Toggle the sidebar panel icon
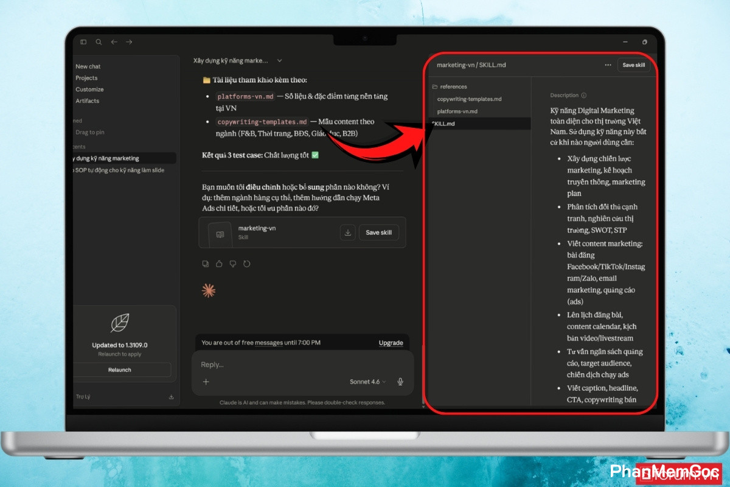 (83, 42)
